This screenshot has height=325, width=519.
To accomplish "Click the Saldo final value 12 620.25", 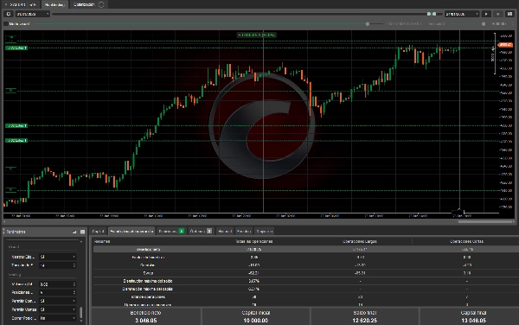I will pos(365,321).
